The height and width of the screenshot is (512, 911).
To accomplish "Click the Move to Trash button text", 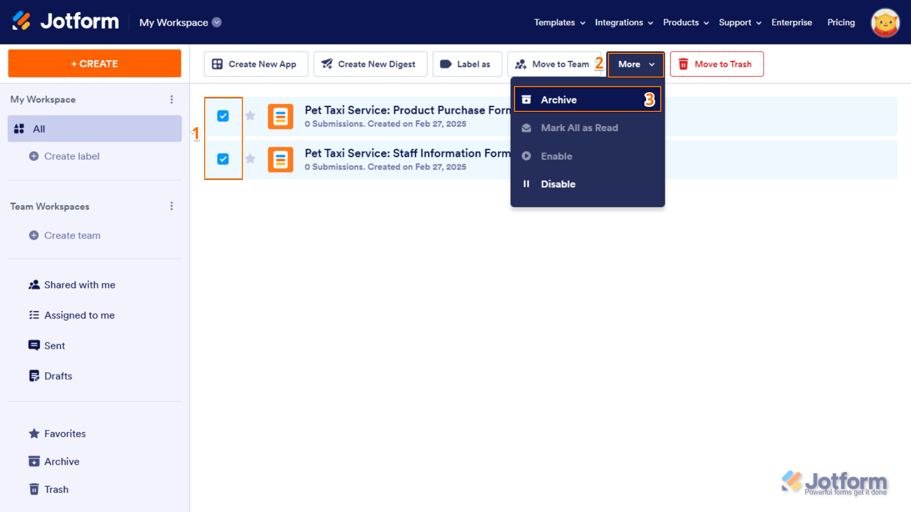I will [723, 64].
